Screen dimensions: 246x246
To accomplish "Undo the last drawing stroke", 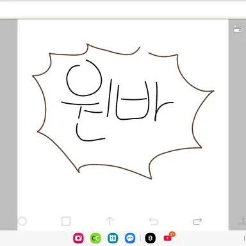I will [154, 222].
